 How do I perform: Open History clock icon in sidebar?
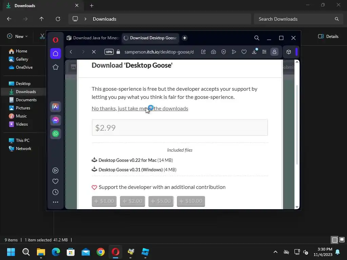pos(55,192)
